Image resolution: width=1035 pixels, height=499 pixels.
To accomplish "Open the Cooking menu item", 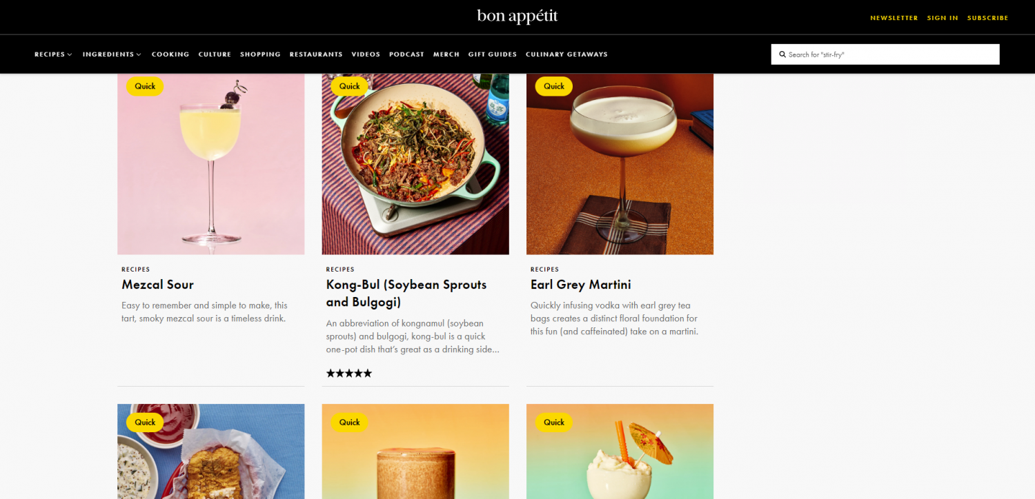I will click(x=170, y=54).
